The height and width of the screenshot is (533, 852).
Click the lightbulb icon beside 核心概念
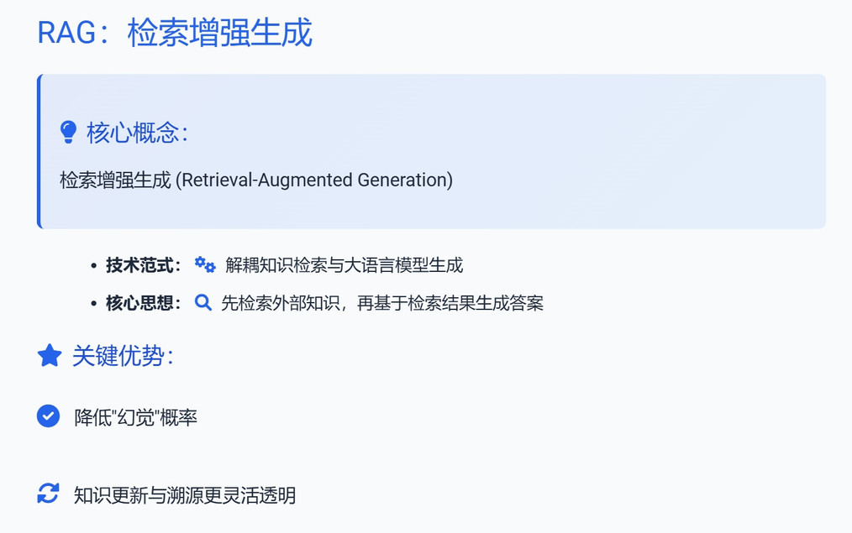(68, 132)
